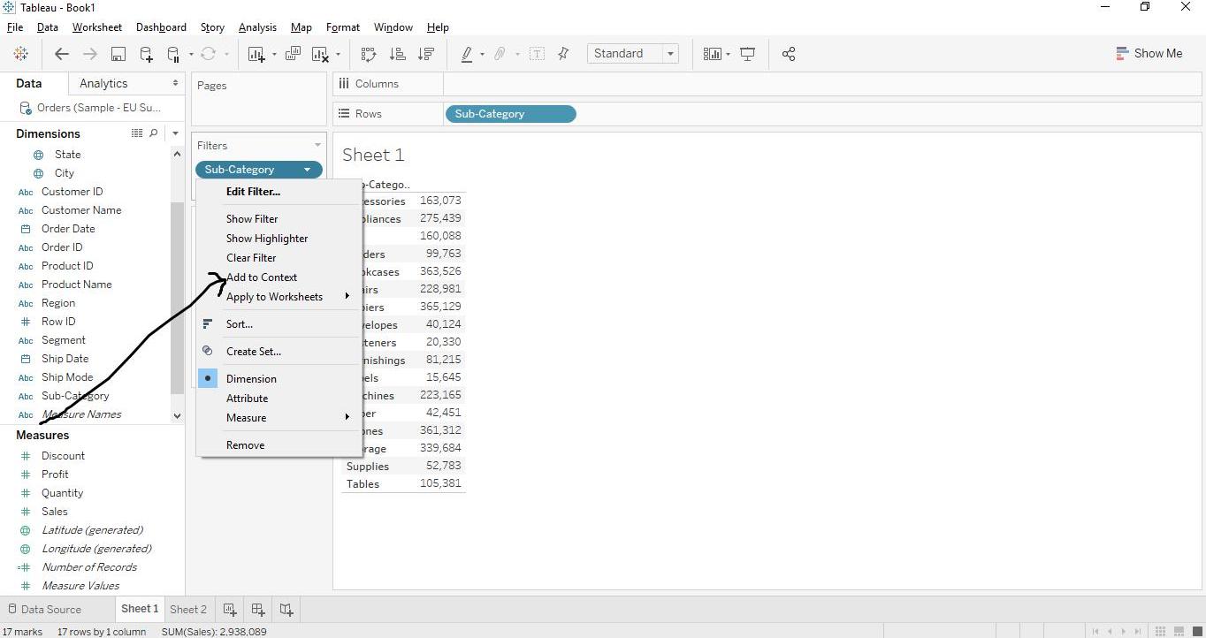
Task: Click the Share workbook icon
Action: 789,53
